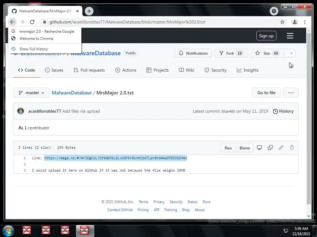Open the Add files via upload commit message
This screenshot has width=317, height=237.
coord(81,111)
